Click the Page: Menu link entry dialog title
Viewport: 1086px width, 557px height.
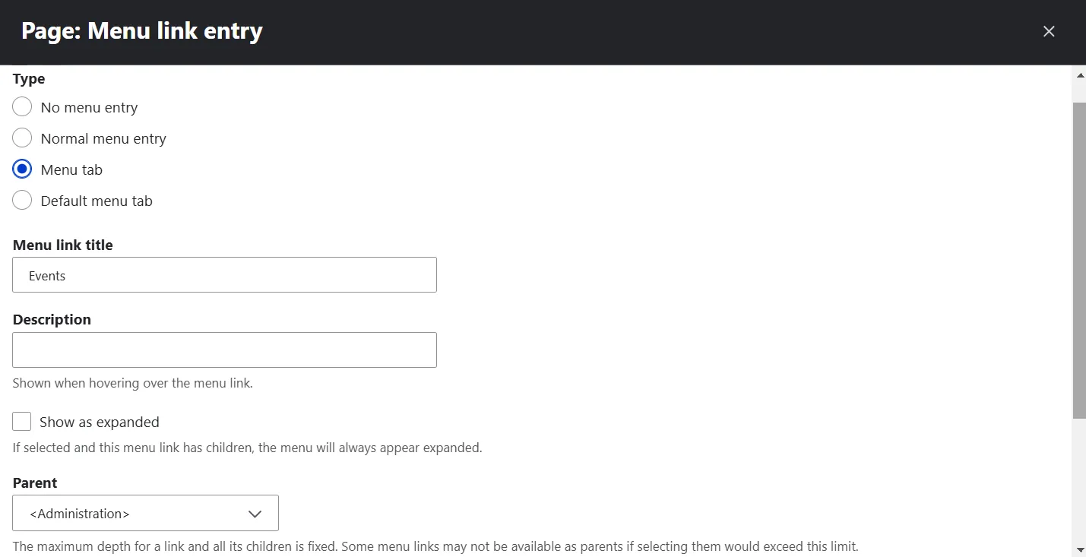(x=142, y=31)
